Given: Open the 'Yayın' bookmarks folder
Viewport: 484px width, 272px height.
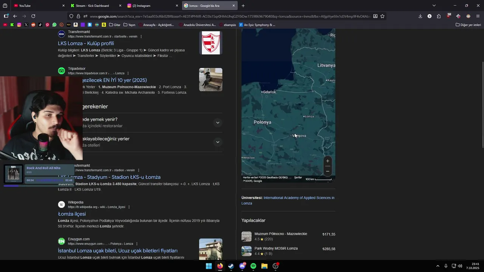Looking at the screenshot, I should pos(129,25).
